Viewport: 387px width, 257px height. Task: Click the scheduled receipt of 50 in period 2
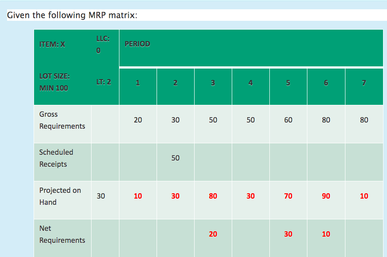click(x=175, y=157)
